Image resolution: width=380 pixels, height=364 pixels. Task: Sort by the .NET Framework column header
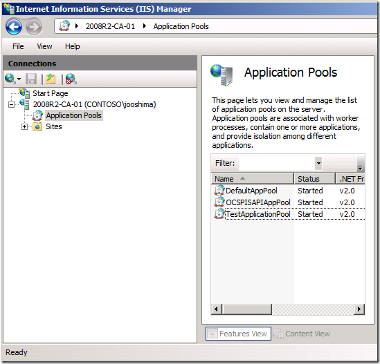(x=350, y=179)
